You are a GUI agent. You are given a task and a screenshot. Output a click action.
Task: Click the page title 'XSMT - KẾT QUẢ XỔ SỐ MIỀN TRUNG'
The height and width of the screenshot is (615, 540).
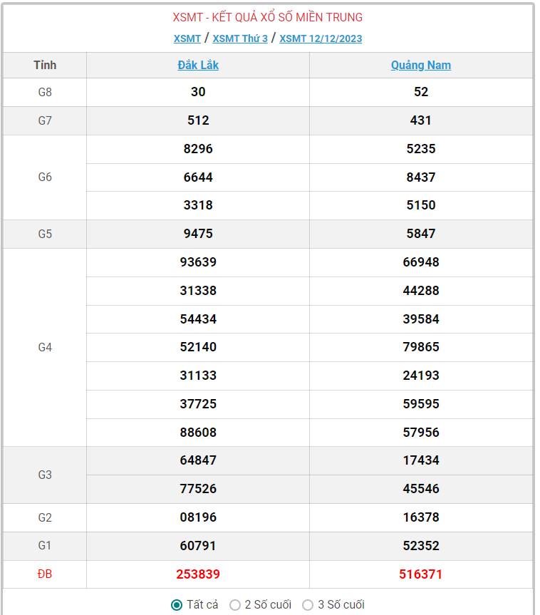[x=268, y=17]
